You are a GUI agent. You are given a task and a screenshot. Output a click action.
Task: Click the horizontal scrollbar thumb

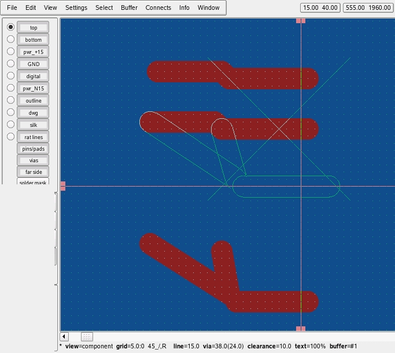pos(87,337)
